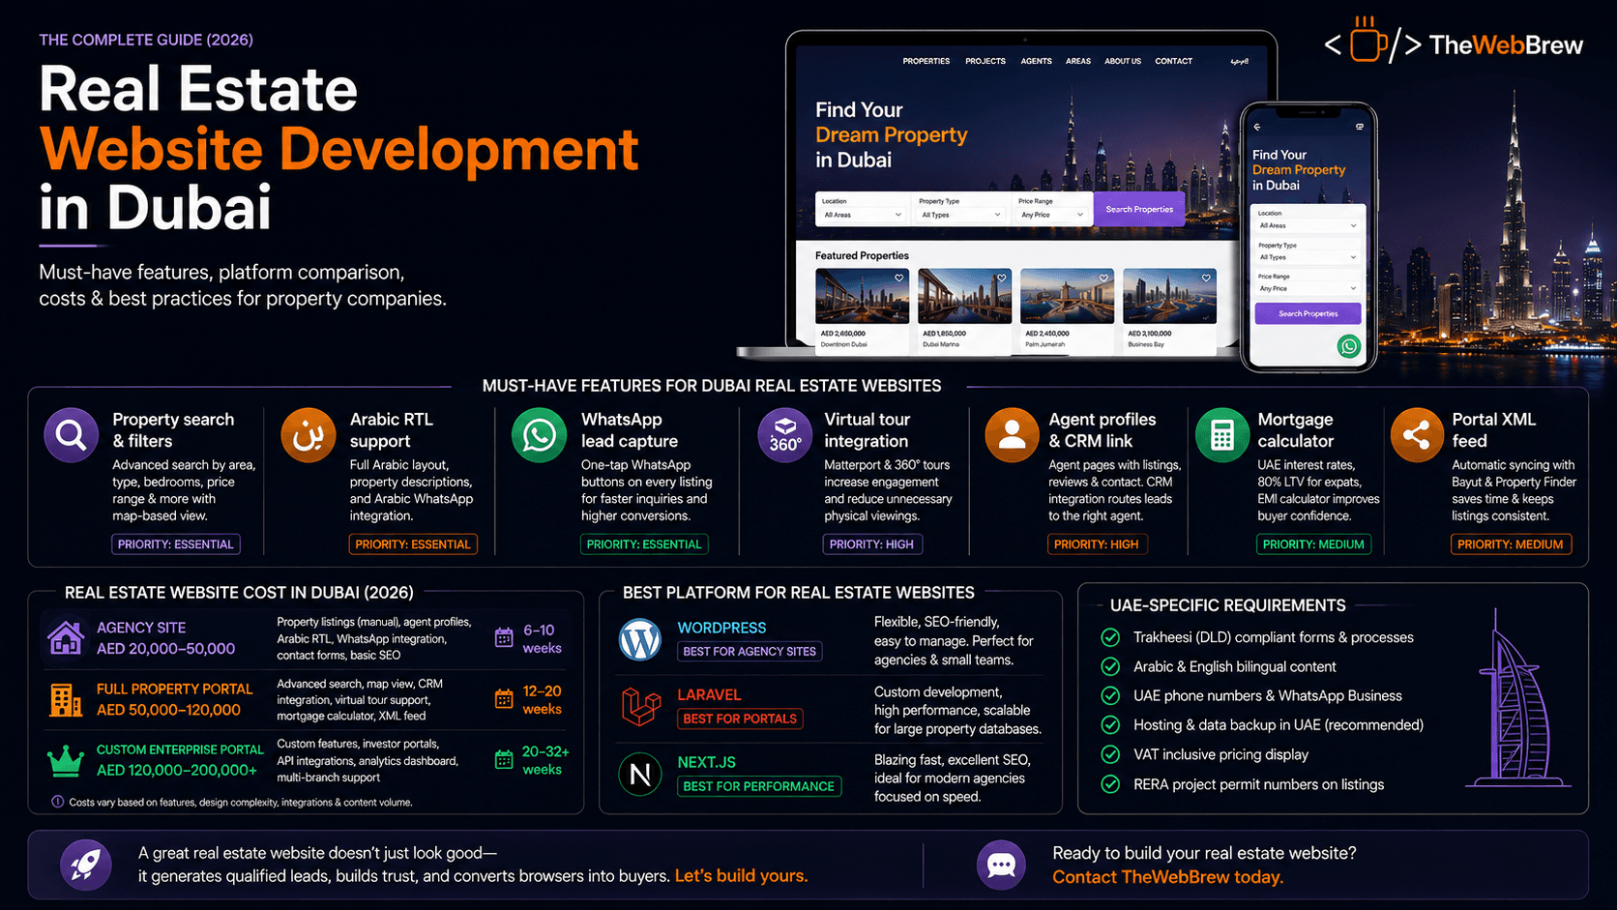Toggle the Trakheesi (DLD) compliant forms checkmark
Viewport: 1617px width, 910px height.
pyautogui.click(x=1110, y=637)
